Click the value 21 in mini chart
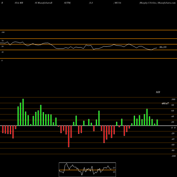Screen dimensions: 177x177 (114, 168)
